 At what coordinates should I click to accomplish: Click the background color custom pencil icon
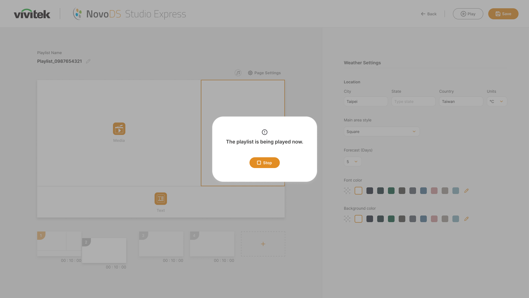(466, 219)
